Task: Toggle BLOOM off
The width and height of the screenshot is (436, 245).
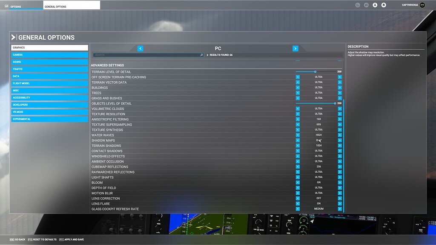Action: [297, 182]
